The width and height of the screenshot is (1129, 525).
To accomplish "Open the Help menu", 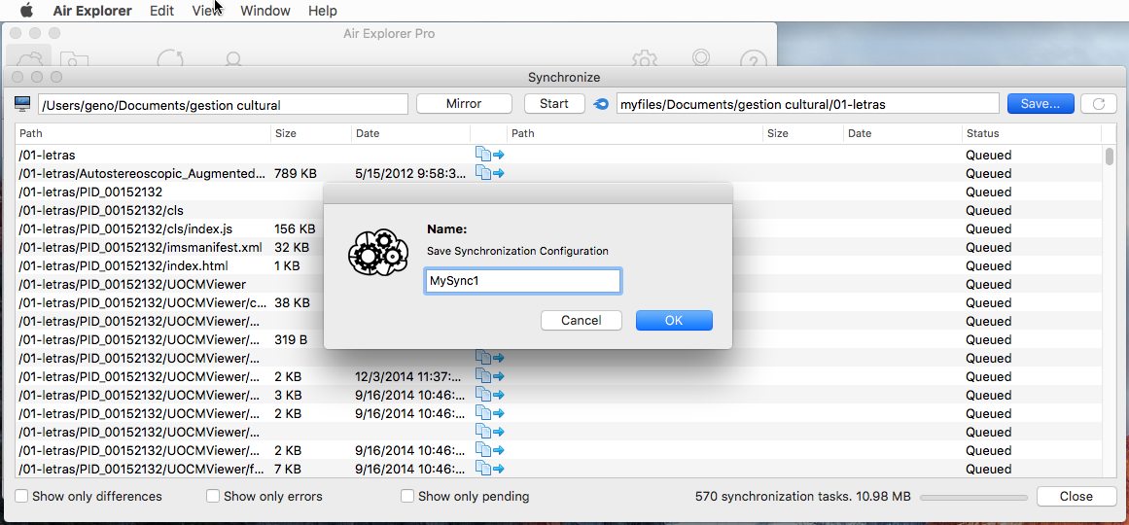I will tap(322, 11).
